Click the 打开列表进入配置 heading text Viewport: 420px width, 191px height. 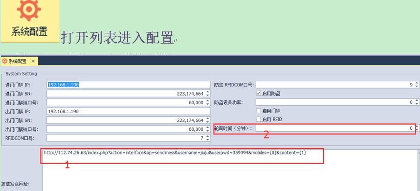click(x=117, y=38)
